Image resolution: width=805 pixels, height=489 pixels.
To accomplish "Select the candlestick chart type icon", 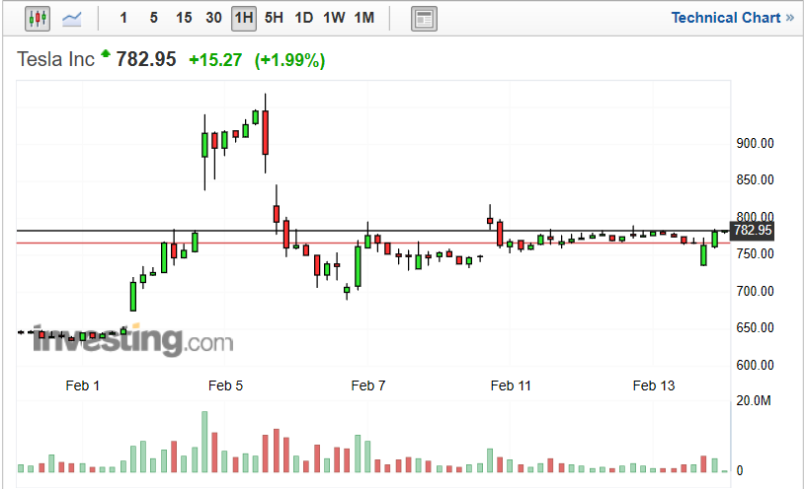I will (38, 18).
